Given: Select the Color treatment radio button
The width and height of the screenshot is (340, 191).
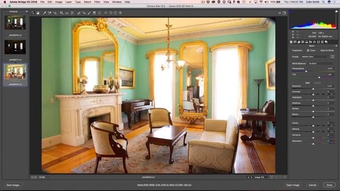Looking at the screenshot, I should pos(308,50).
